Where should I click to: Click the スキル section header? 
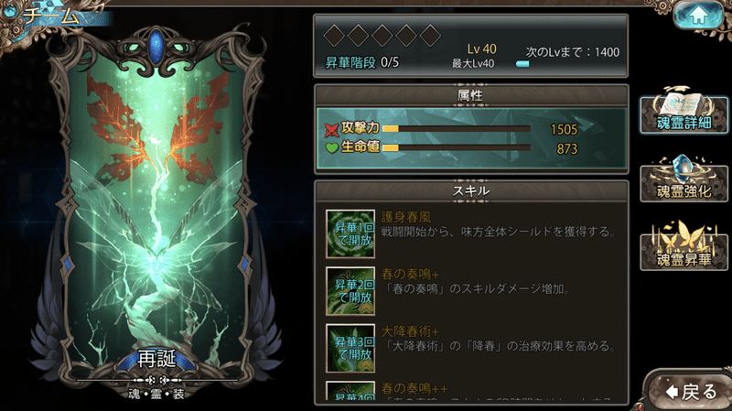pyautogui.click(x=471, y=191)
